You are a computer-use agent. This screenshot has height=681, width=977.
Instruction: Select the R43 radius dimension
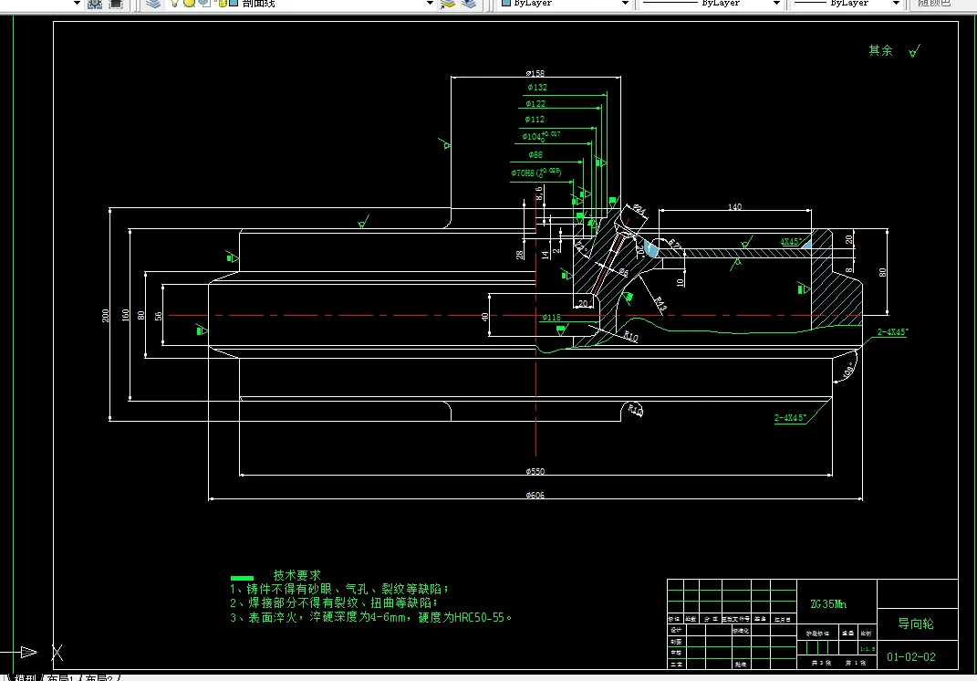tap(660, 304)
